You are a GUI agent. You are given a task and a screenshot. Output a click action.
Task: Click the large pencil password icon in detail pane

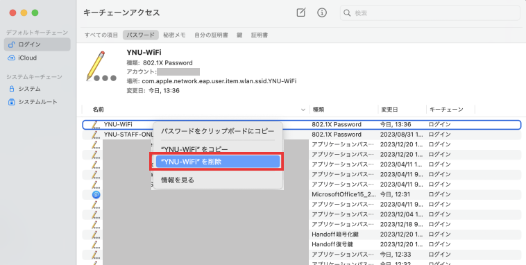coord(101,66)
